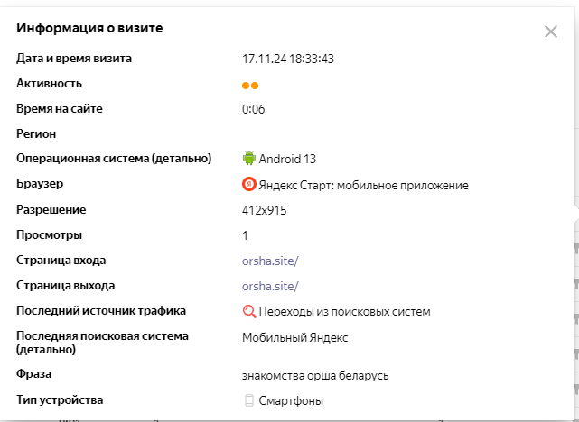Click the orange activity dots indicator
The image size is (579, 422).
click(x=250, y=86)
